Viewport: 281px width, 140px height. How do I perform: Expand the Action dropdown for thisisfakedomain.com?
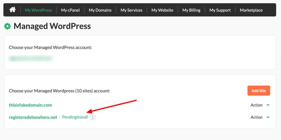(x=260, y=105)
